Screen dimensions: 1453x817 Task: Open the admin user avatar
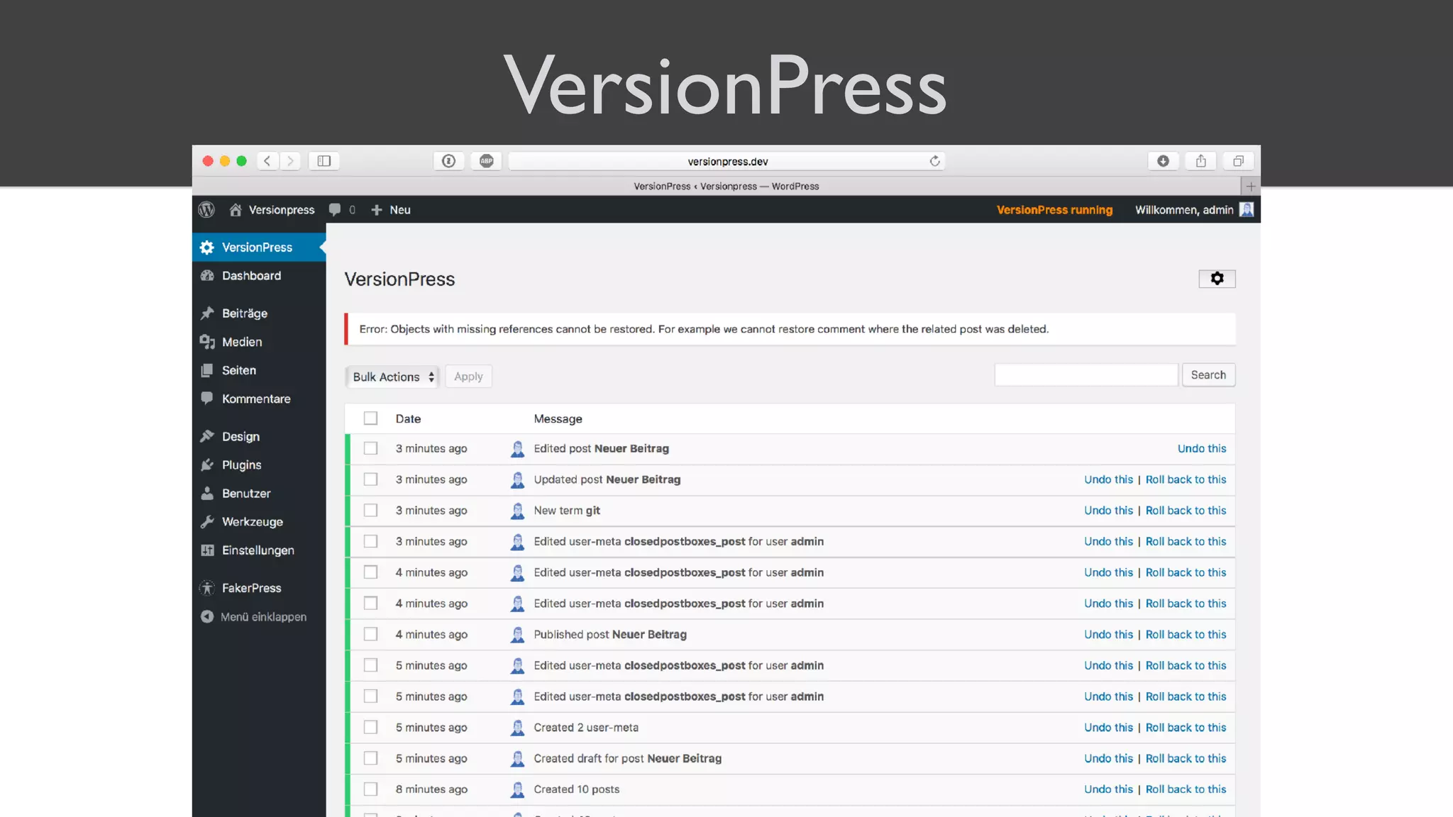[x=1247, y=210]
